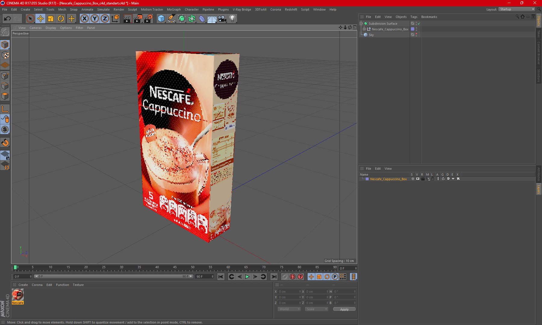Play the animation forward
The height and width of the screenshot is (325, 542).
click(247, 277)
